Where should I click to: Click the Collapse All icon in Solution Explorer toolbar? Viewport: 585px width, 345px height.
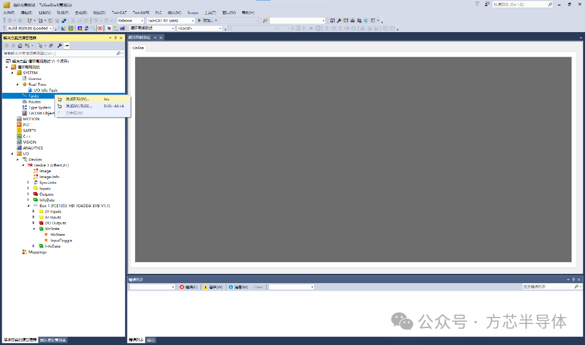[x=51, y=46]
